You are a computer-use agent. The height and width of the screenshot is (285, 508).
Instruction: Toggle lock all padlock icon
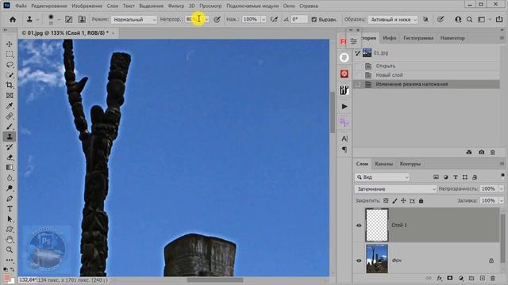(421, 200)
